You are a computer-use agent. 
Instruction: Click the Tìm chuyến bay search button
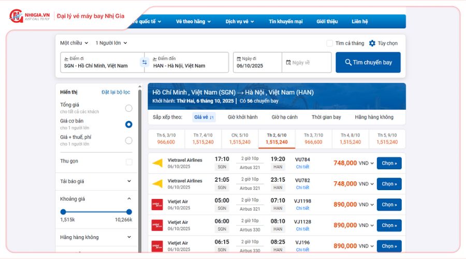click(368, 63)
